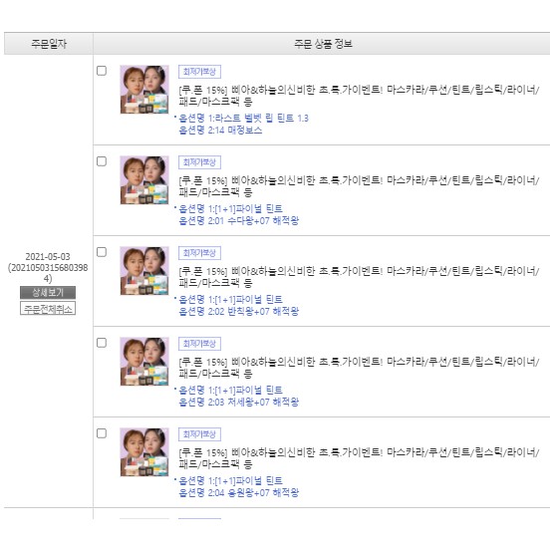This screenshot has width=550, height=550.
Task: Click 최저가보상 badge on 04 응원왕 item
Action: tap(199, 434)
